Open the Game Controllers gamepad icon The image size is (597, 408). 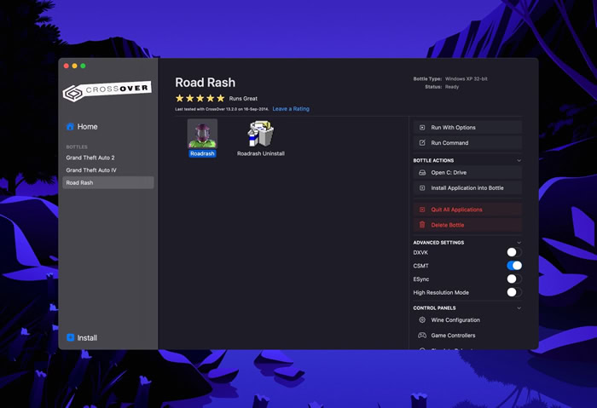coord(422,336)
